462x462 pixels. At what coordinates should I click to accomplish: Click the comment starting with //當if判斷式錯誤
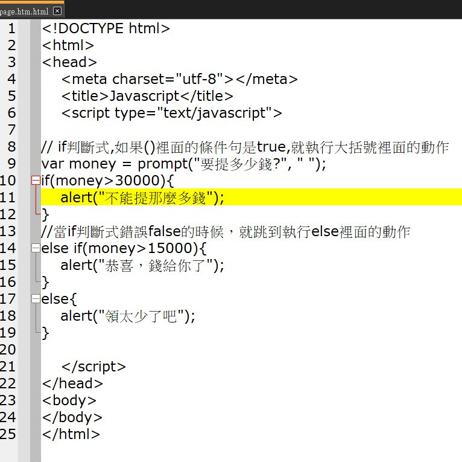[x=226, y=231]
